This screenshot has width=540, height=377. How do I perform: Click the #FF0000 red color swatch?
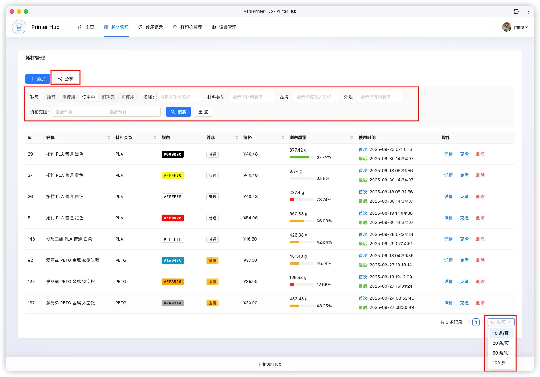(173, 218)
